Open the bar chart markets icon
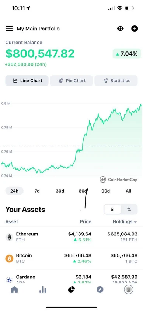The width and height of the screenshot is (143, 311). click(43, 290)
